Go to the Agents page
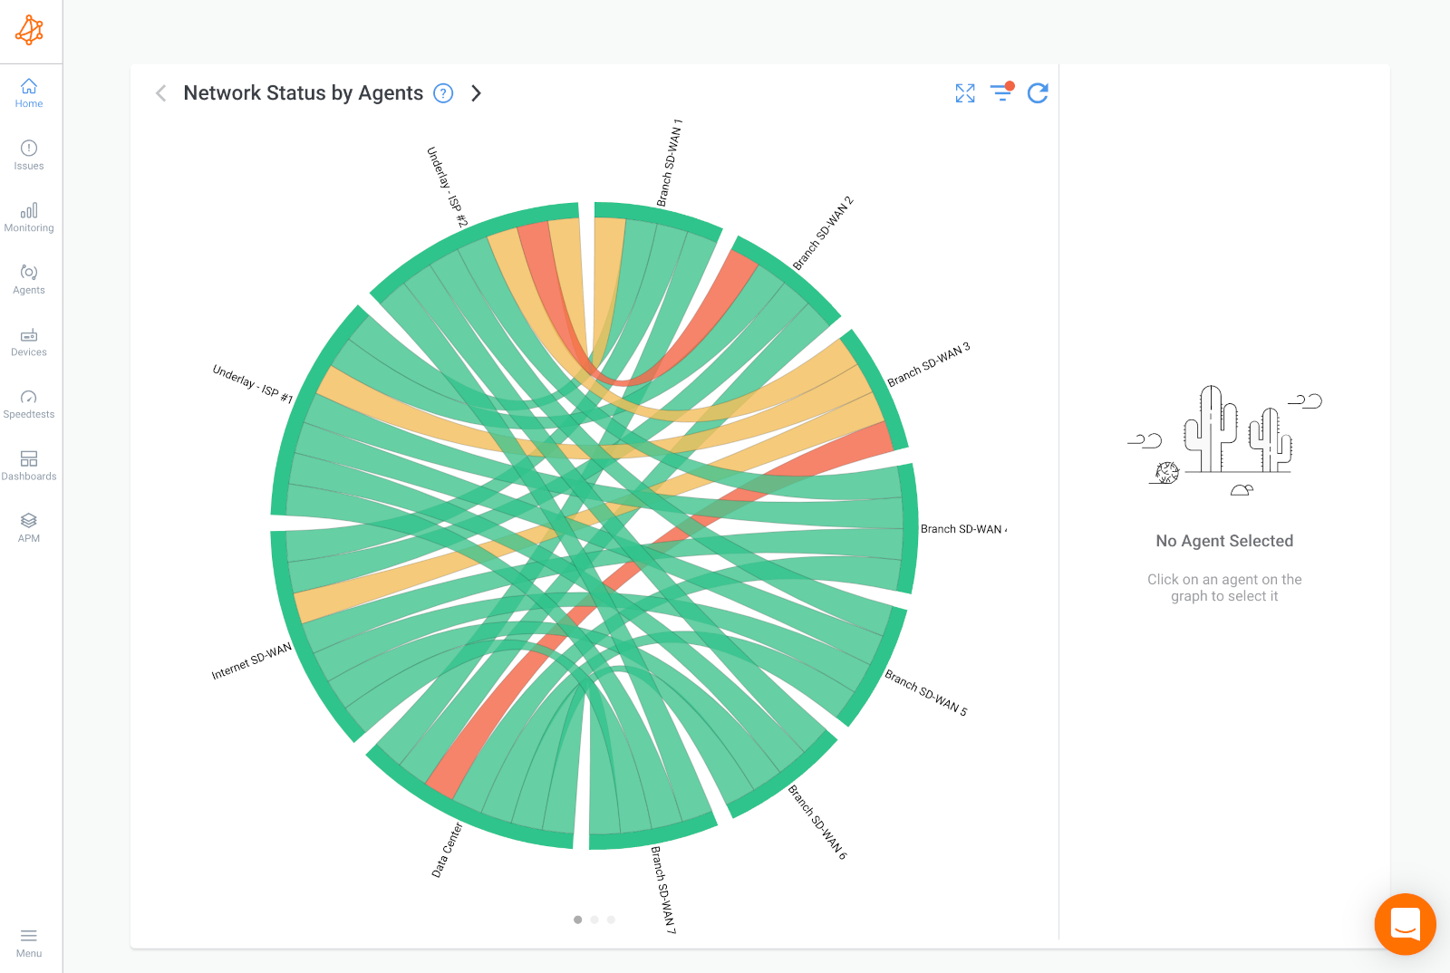This screenshot has width=1450, height=973. coord(28,279)
